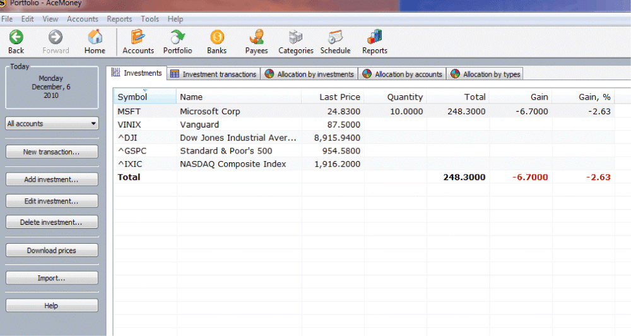Expand the All accounts dropdown
Viewport: 631px width, 336px height.
coord(52,124)
